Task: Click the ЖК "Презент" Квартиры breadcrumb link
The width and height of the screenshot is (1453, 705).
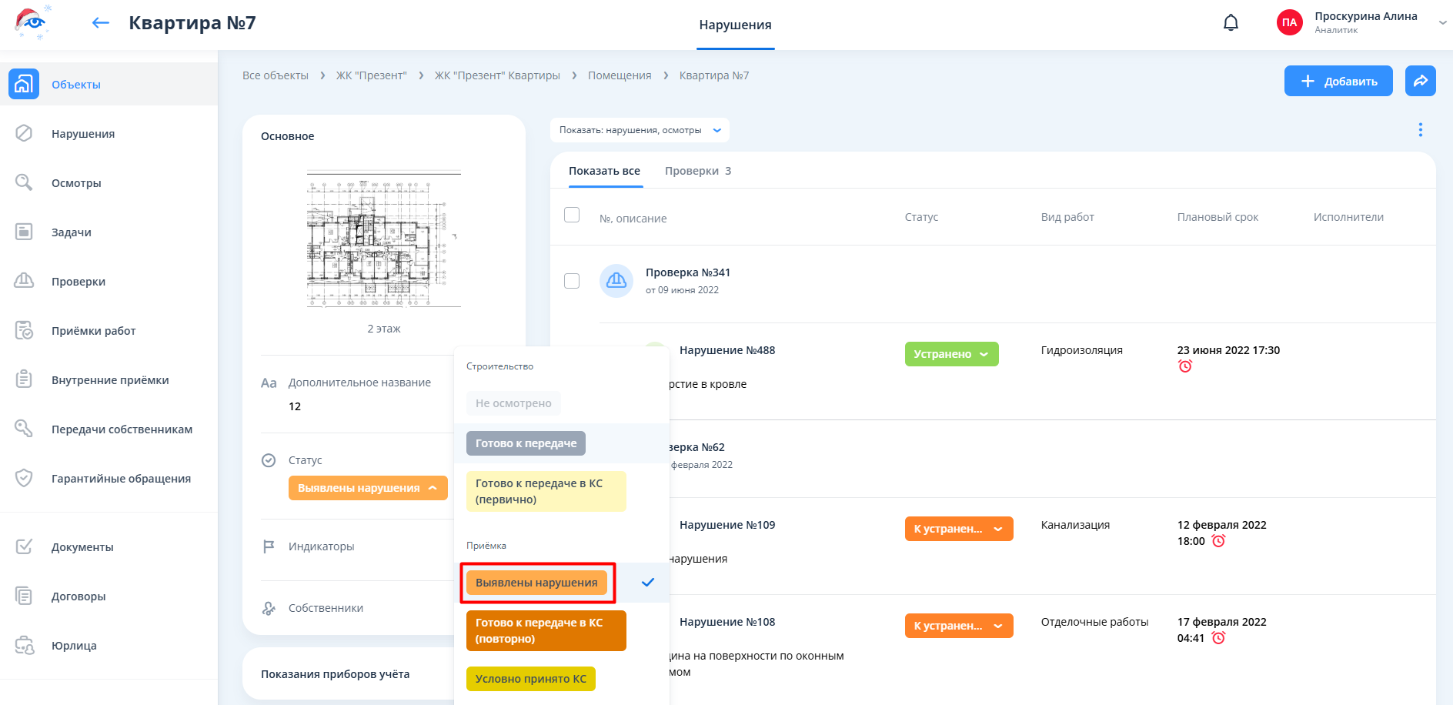Action: pyautogui.click(x=497, y=75)
